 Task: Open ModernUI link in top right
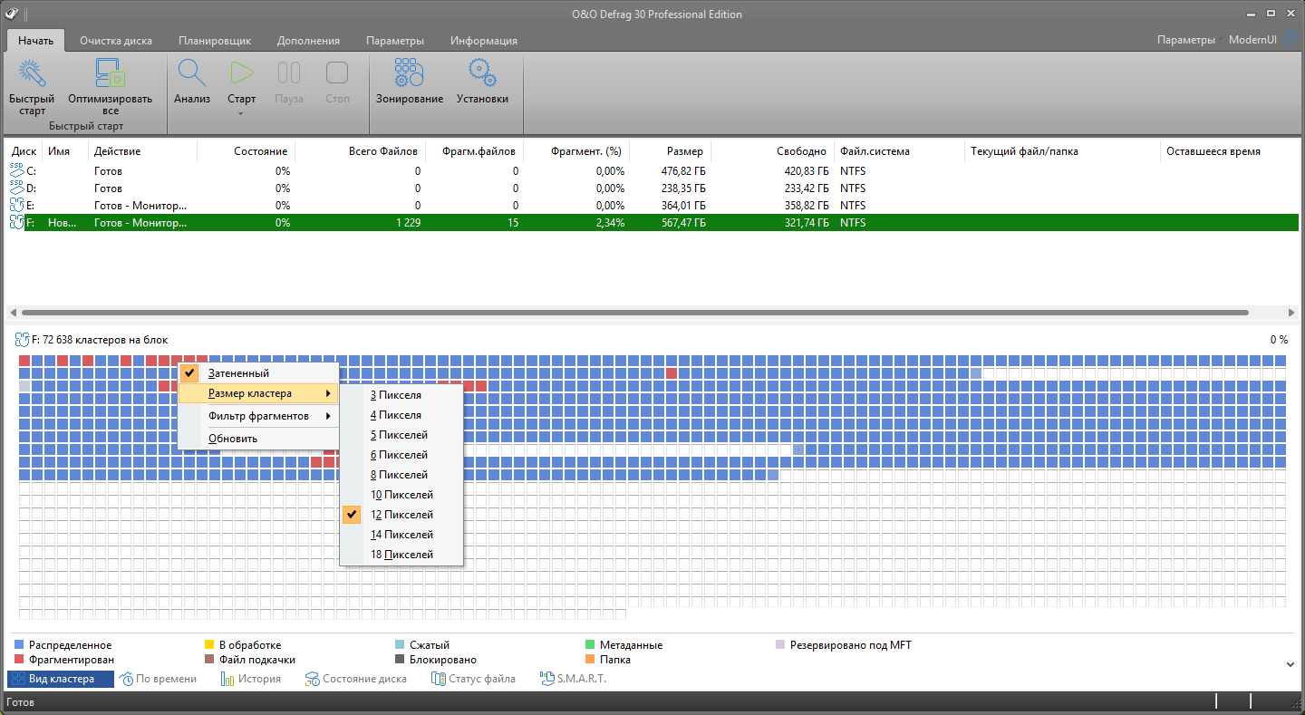[1252, 40]
